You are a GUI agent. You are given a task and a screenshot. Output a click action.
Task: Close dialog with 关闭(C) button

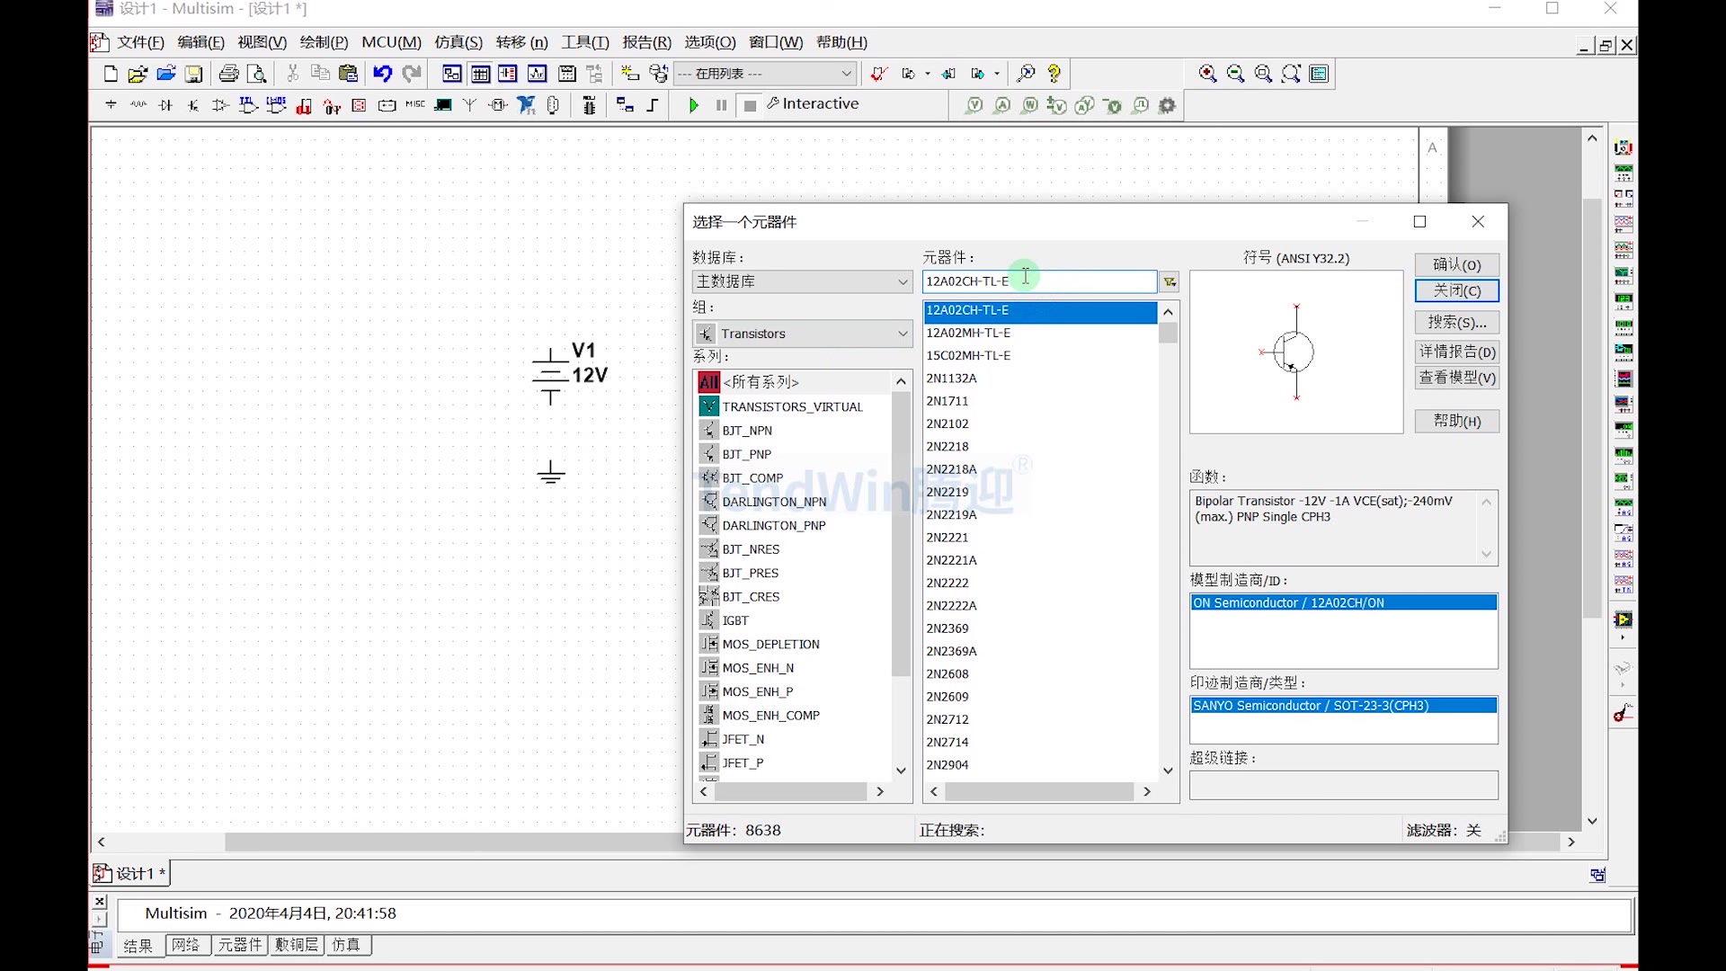click(x=1456, y=291)
